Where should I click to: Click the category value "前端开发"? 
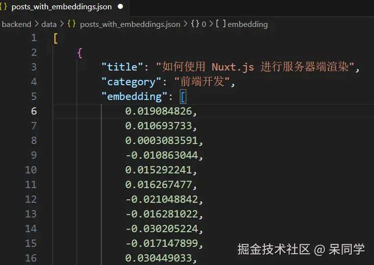tap(202, 81)
